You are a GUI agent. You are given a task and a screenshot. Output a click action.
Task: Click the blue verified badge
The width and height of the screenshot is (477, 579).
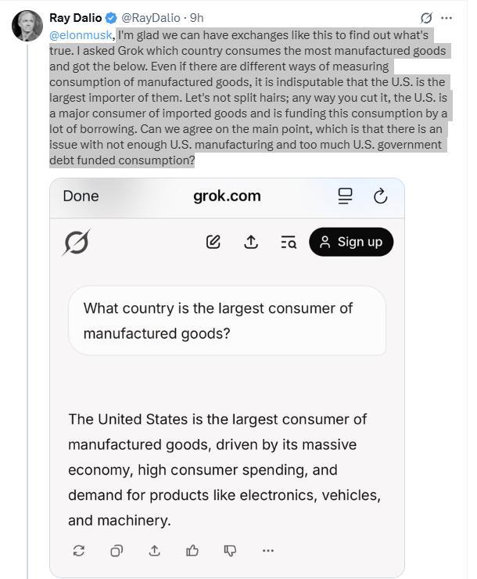(x=111, y=17)
